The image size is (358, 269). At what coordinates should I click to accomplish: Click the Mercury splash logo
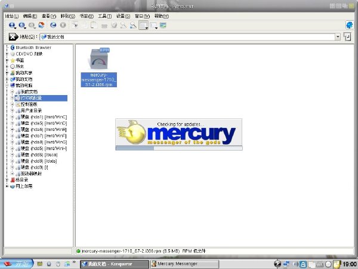[179, 132]
